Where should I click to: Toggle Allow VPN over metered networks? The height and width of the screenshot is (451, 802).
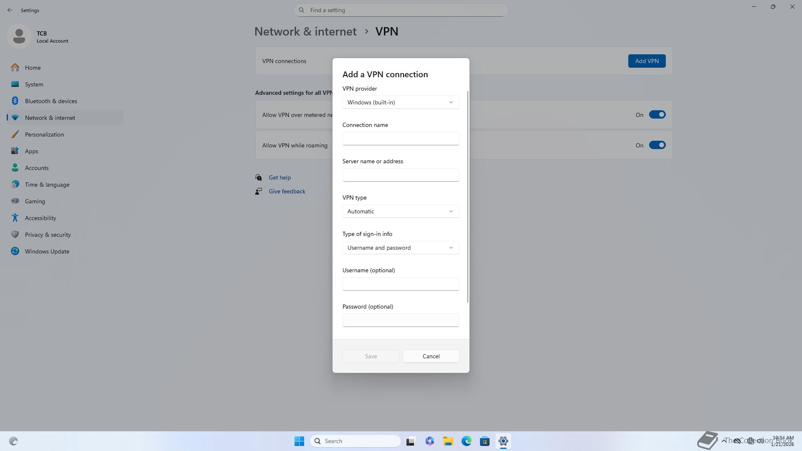click(657, 115)
